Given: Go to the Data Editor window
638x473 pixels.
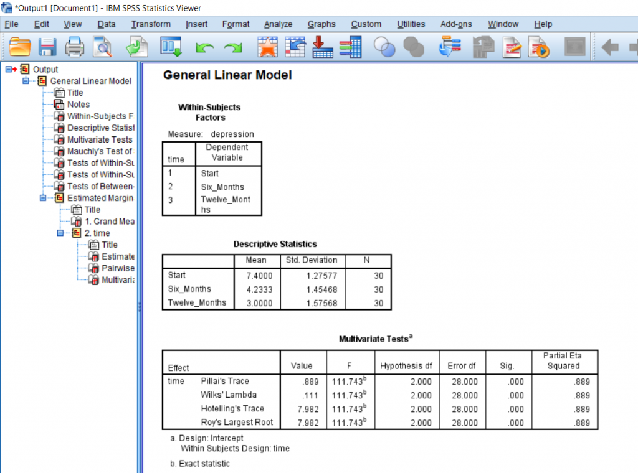Looking at the screenshot, I should [x=171, y=47].
